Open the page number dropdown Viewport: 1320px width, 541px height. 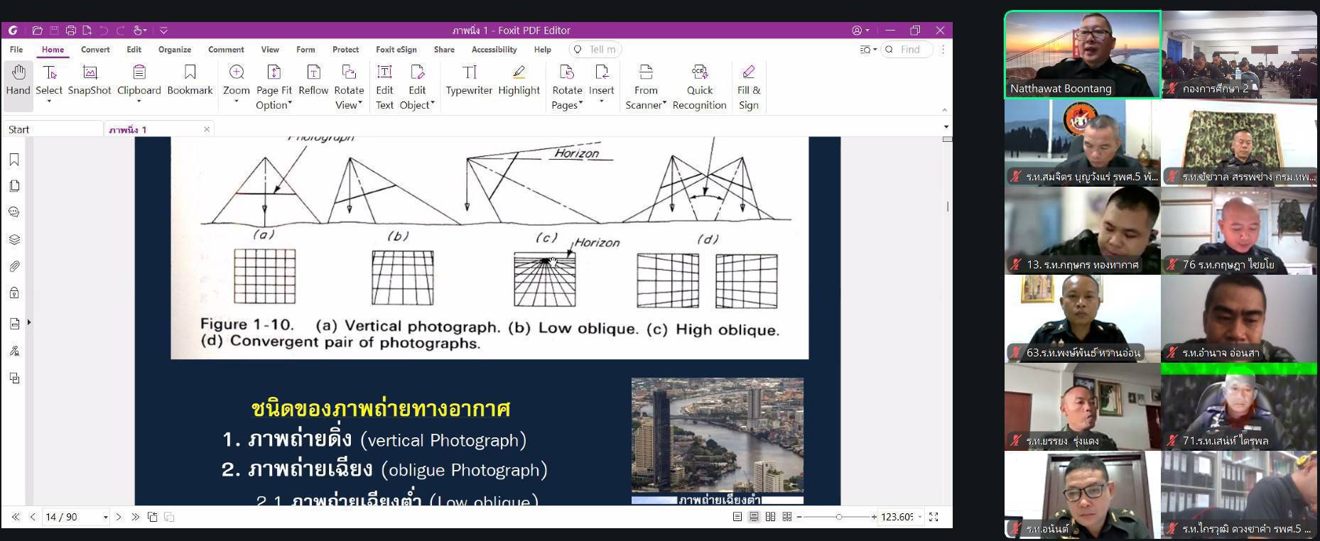tap(106, 518)
